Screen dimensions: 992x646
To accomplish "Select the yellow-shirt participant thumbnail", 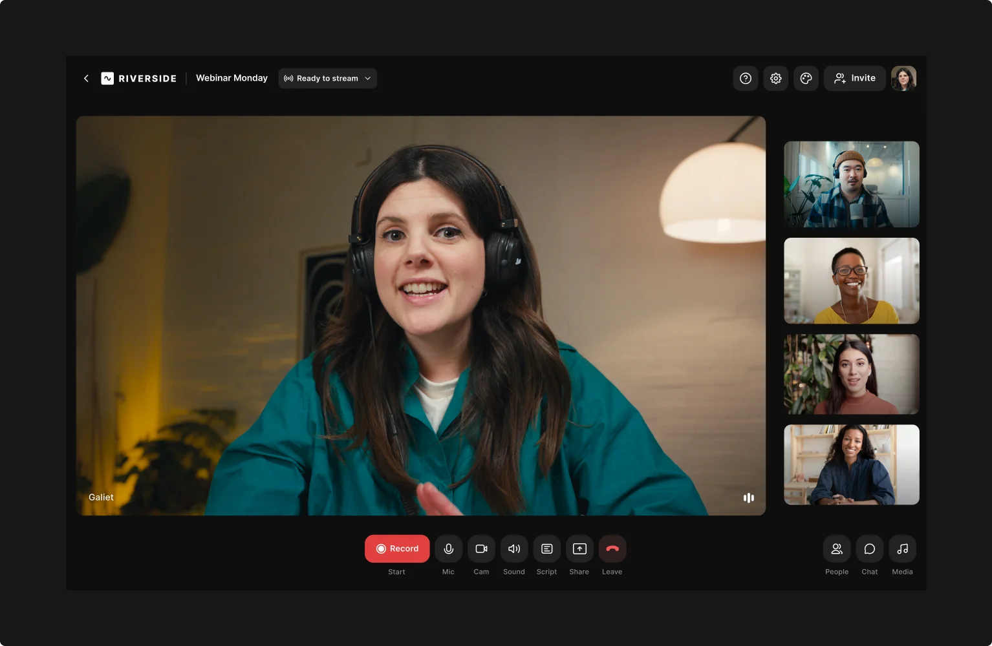I will coord(851,280).
